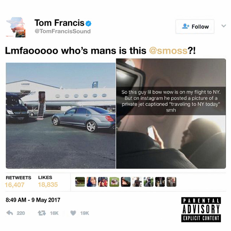Open the private jet photo
Image resolution: width=231 pixels, height=231 pixels.
coord(61,115)
